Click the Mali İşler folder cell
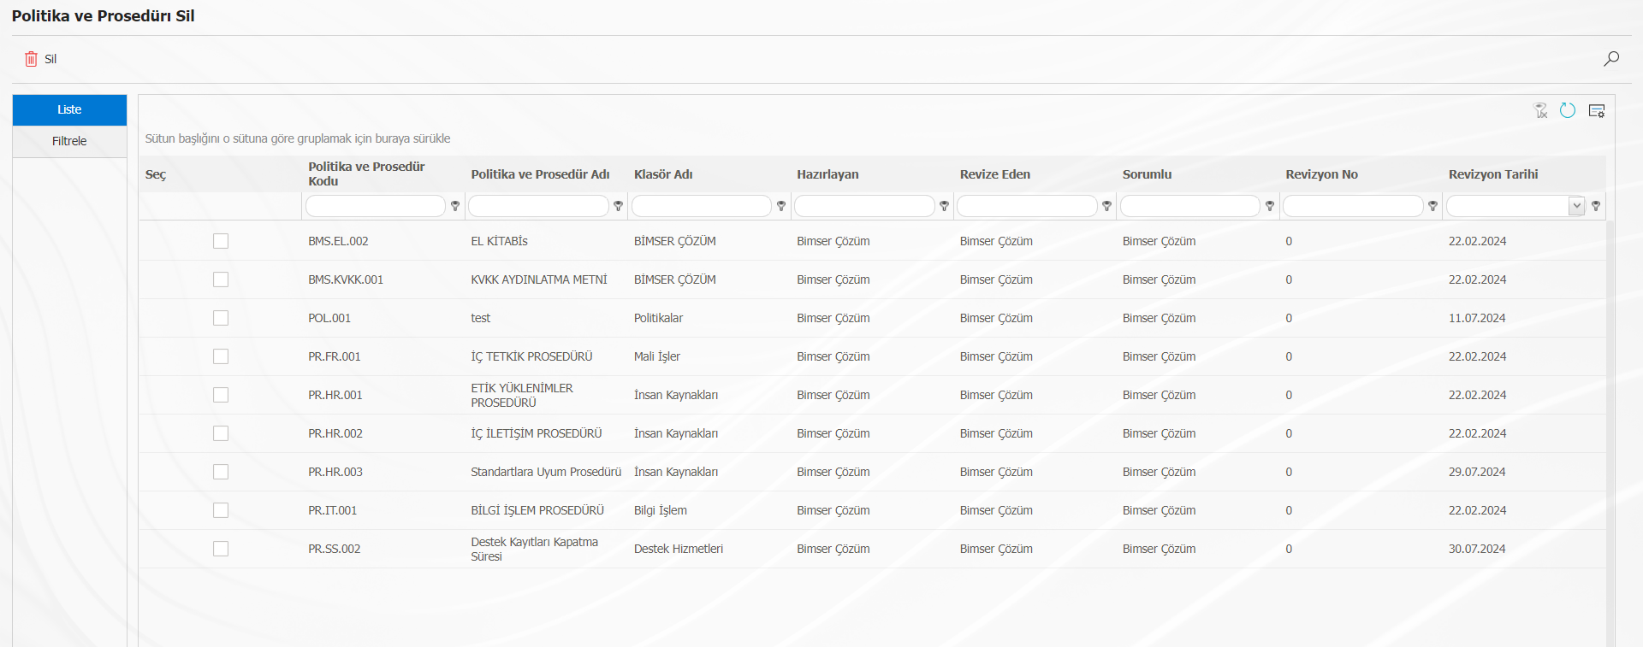 point(657,356)
